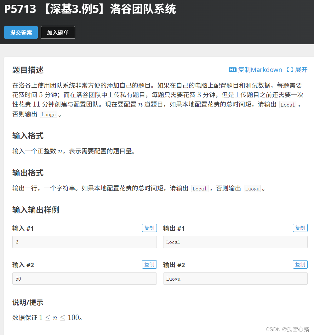Select the 输入 #2 sample box containing 50
This screenshot has height=335, width=314.
84,279
